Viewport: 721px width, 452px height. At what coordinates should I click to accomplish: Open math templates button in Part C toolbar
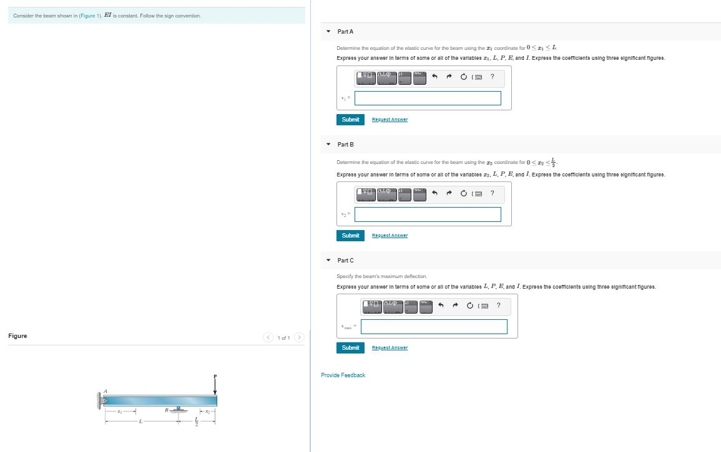click(x=372, y=306)
